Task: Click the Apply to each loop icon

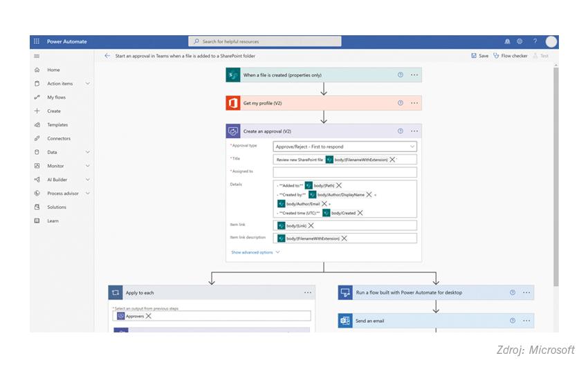Action: pyautogui.click(x=116, y=292)
